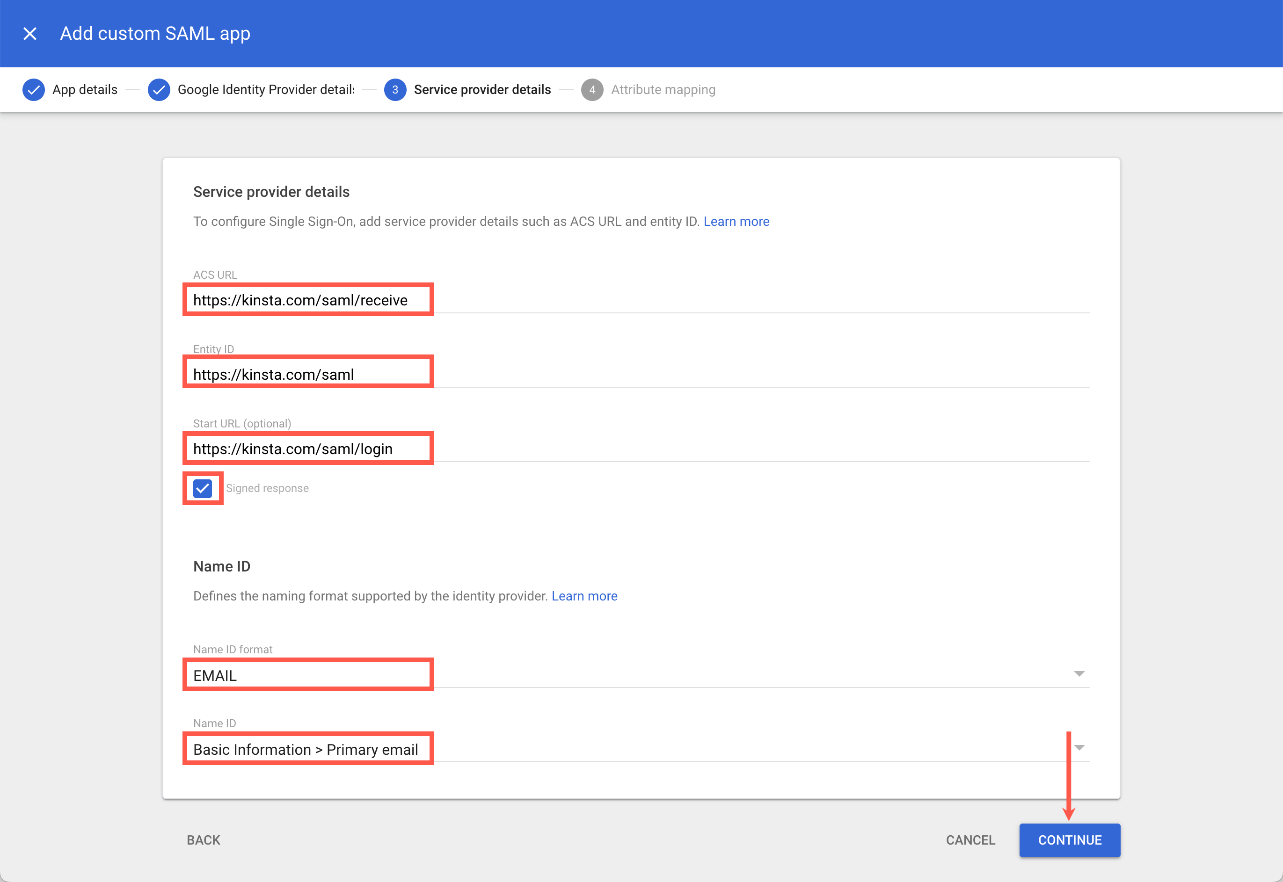Select the step 3 numbered circle

point(395,89)
